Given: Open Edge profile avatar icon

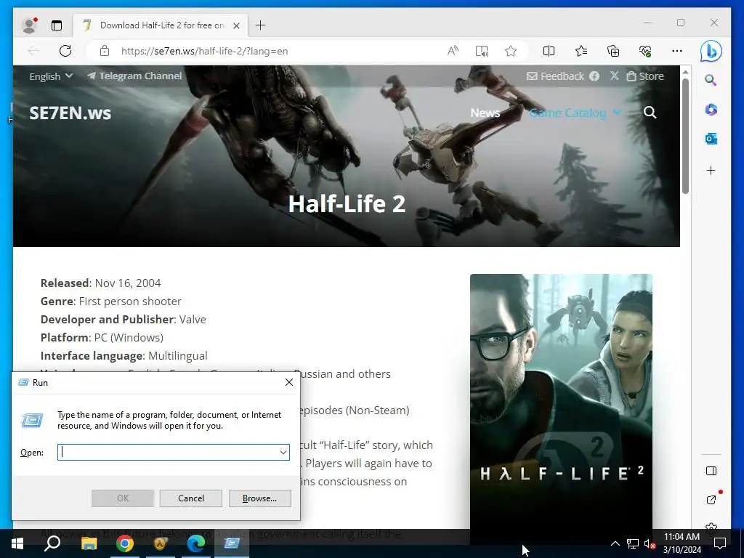Looking at the screenshot, I should (x=29, y=25).
